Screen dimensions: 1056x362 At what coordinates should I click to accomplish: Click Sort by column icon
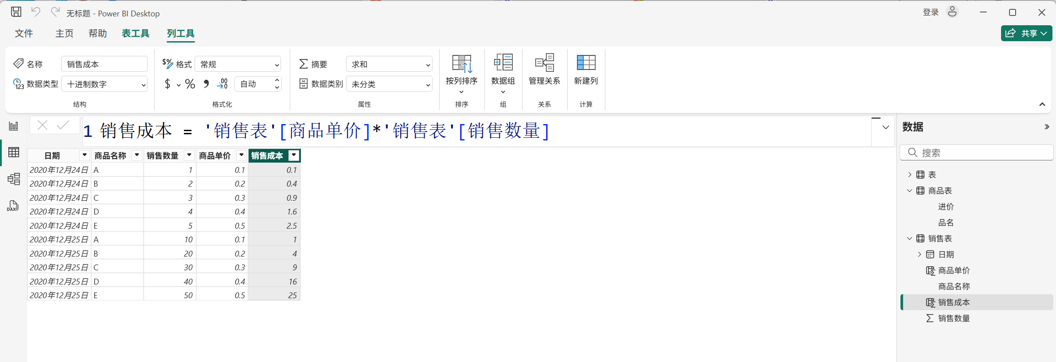tap(462, 64)
